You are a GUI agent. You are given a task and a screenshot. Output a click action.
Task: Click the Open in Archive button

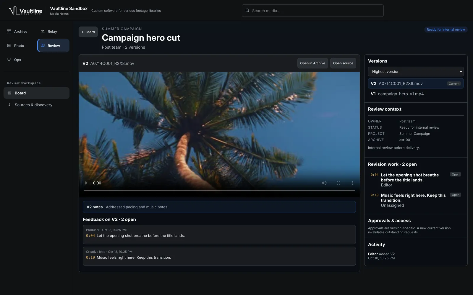click(312, 63)
